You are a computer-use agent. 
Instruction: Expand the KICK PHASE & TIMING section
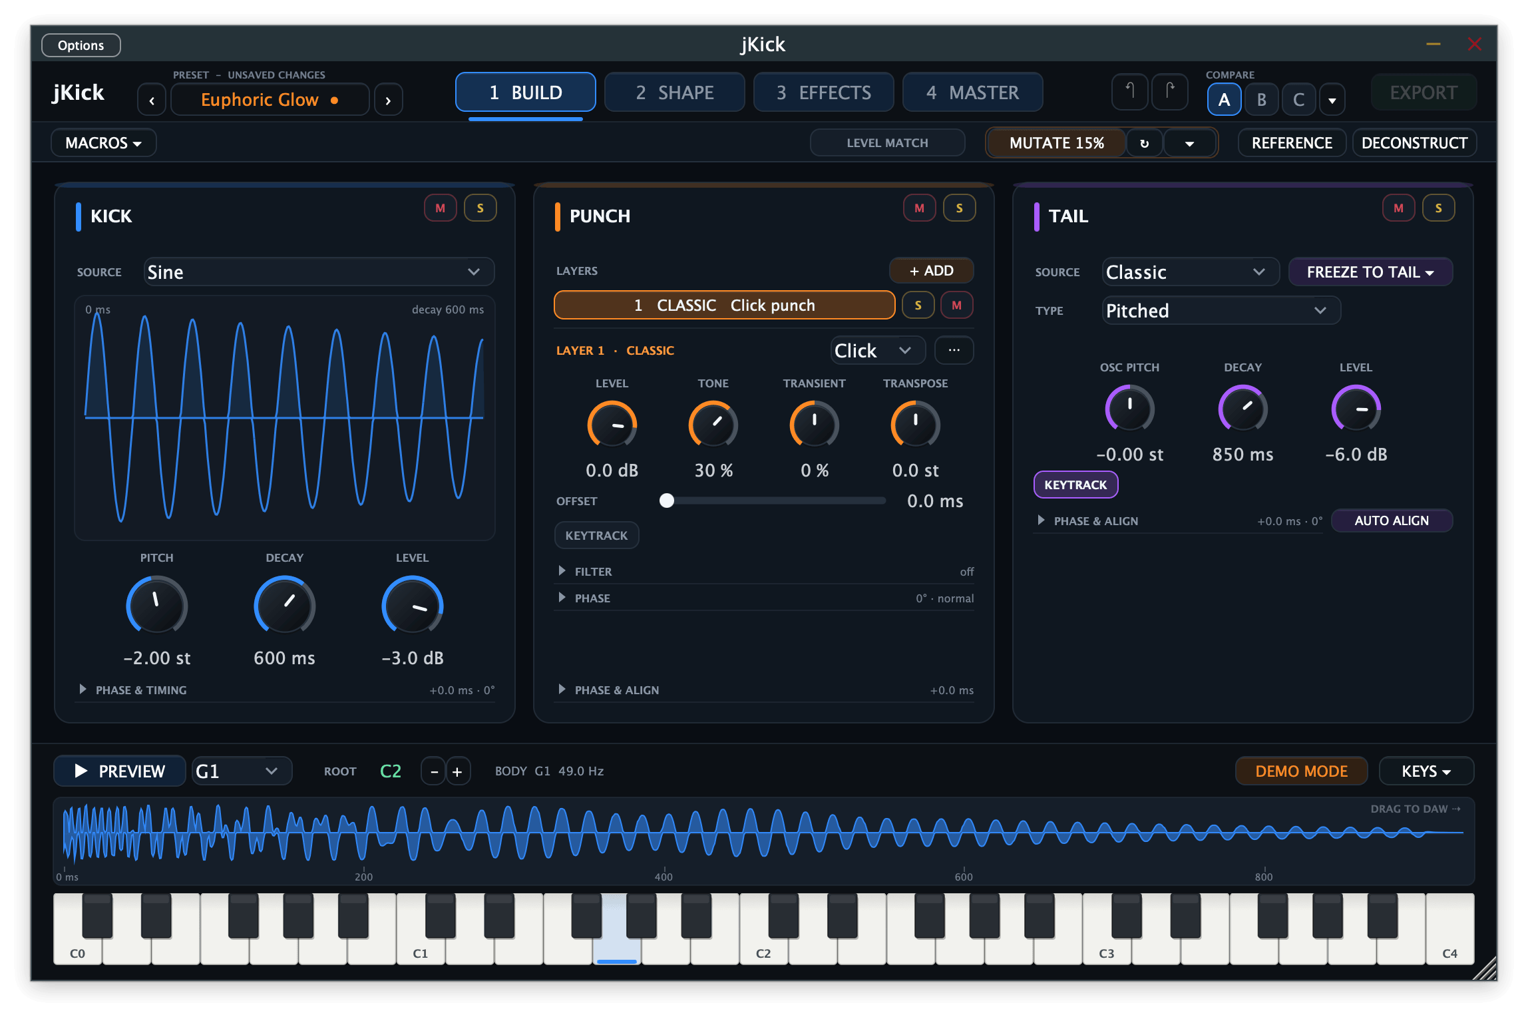point(286,690)
